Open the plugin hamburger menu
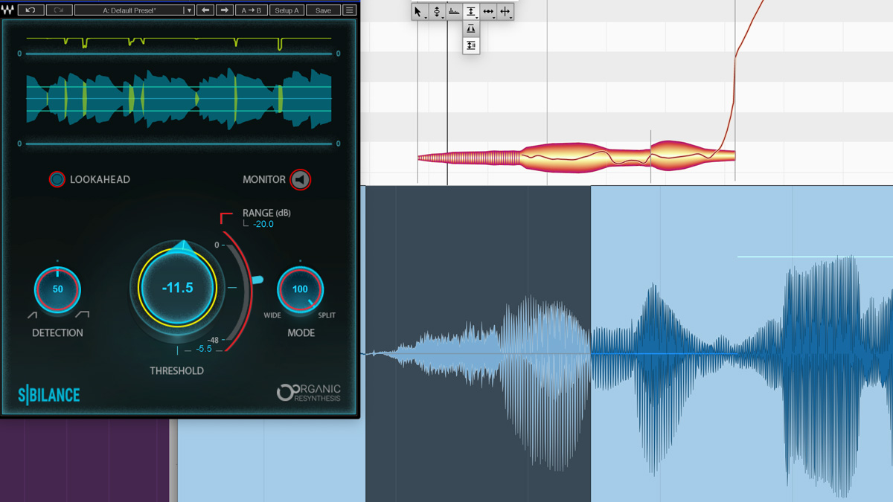 pos(349,10)
